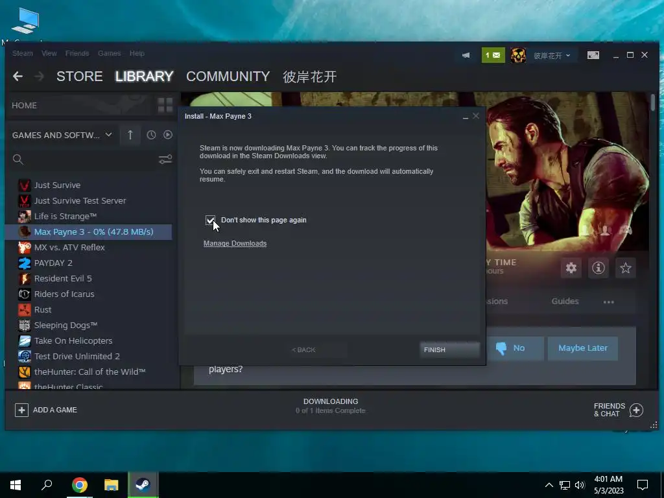The width and height of the screenshot is (664, 498).
Task: Open the 彼岸花开 profile tab
Action: click(x=309, y=77)
